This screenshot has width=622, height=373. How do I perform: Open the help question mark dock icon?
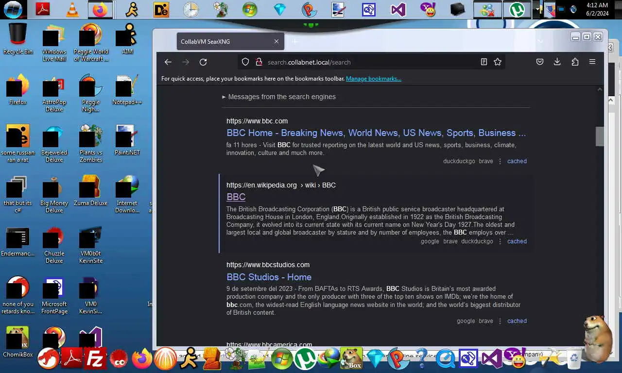[x=421, y=359]
